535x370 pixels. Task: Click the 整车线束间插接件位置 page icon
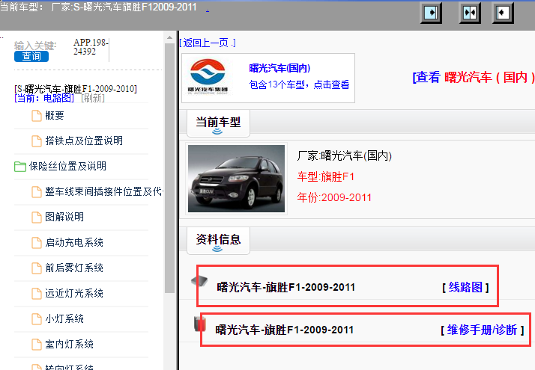click(x=37, y=192)
